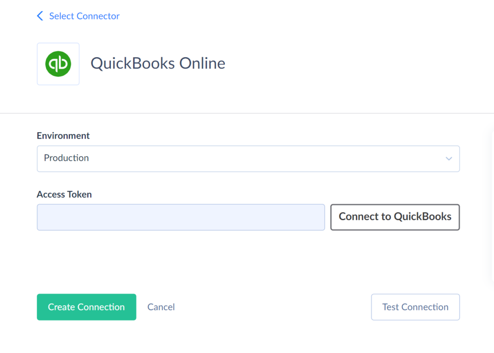494x353 pixels.
Task: Click the back chevron arrow icon
Action: [40, 16]
